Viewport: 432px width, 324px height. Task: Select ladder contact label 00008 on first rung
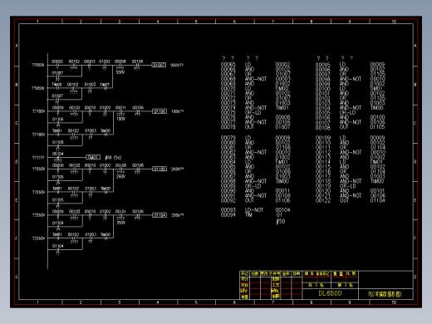[x=120, y=61]
